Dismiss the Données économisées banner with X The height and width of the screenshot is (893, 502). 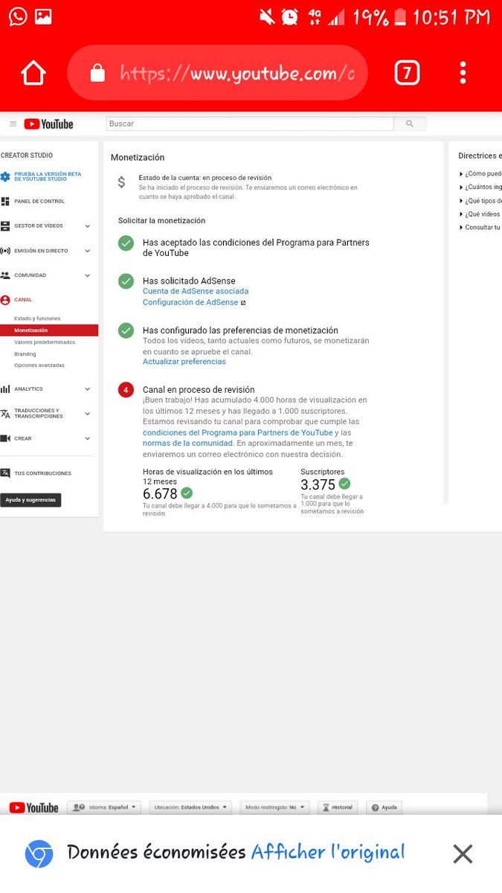(x=463, y=854)
